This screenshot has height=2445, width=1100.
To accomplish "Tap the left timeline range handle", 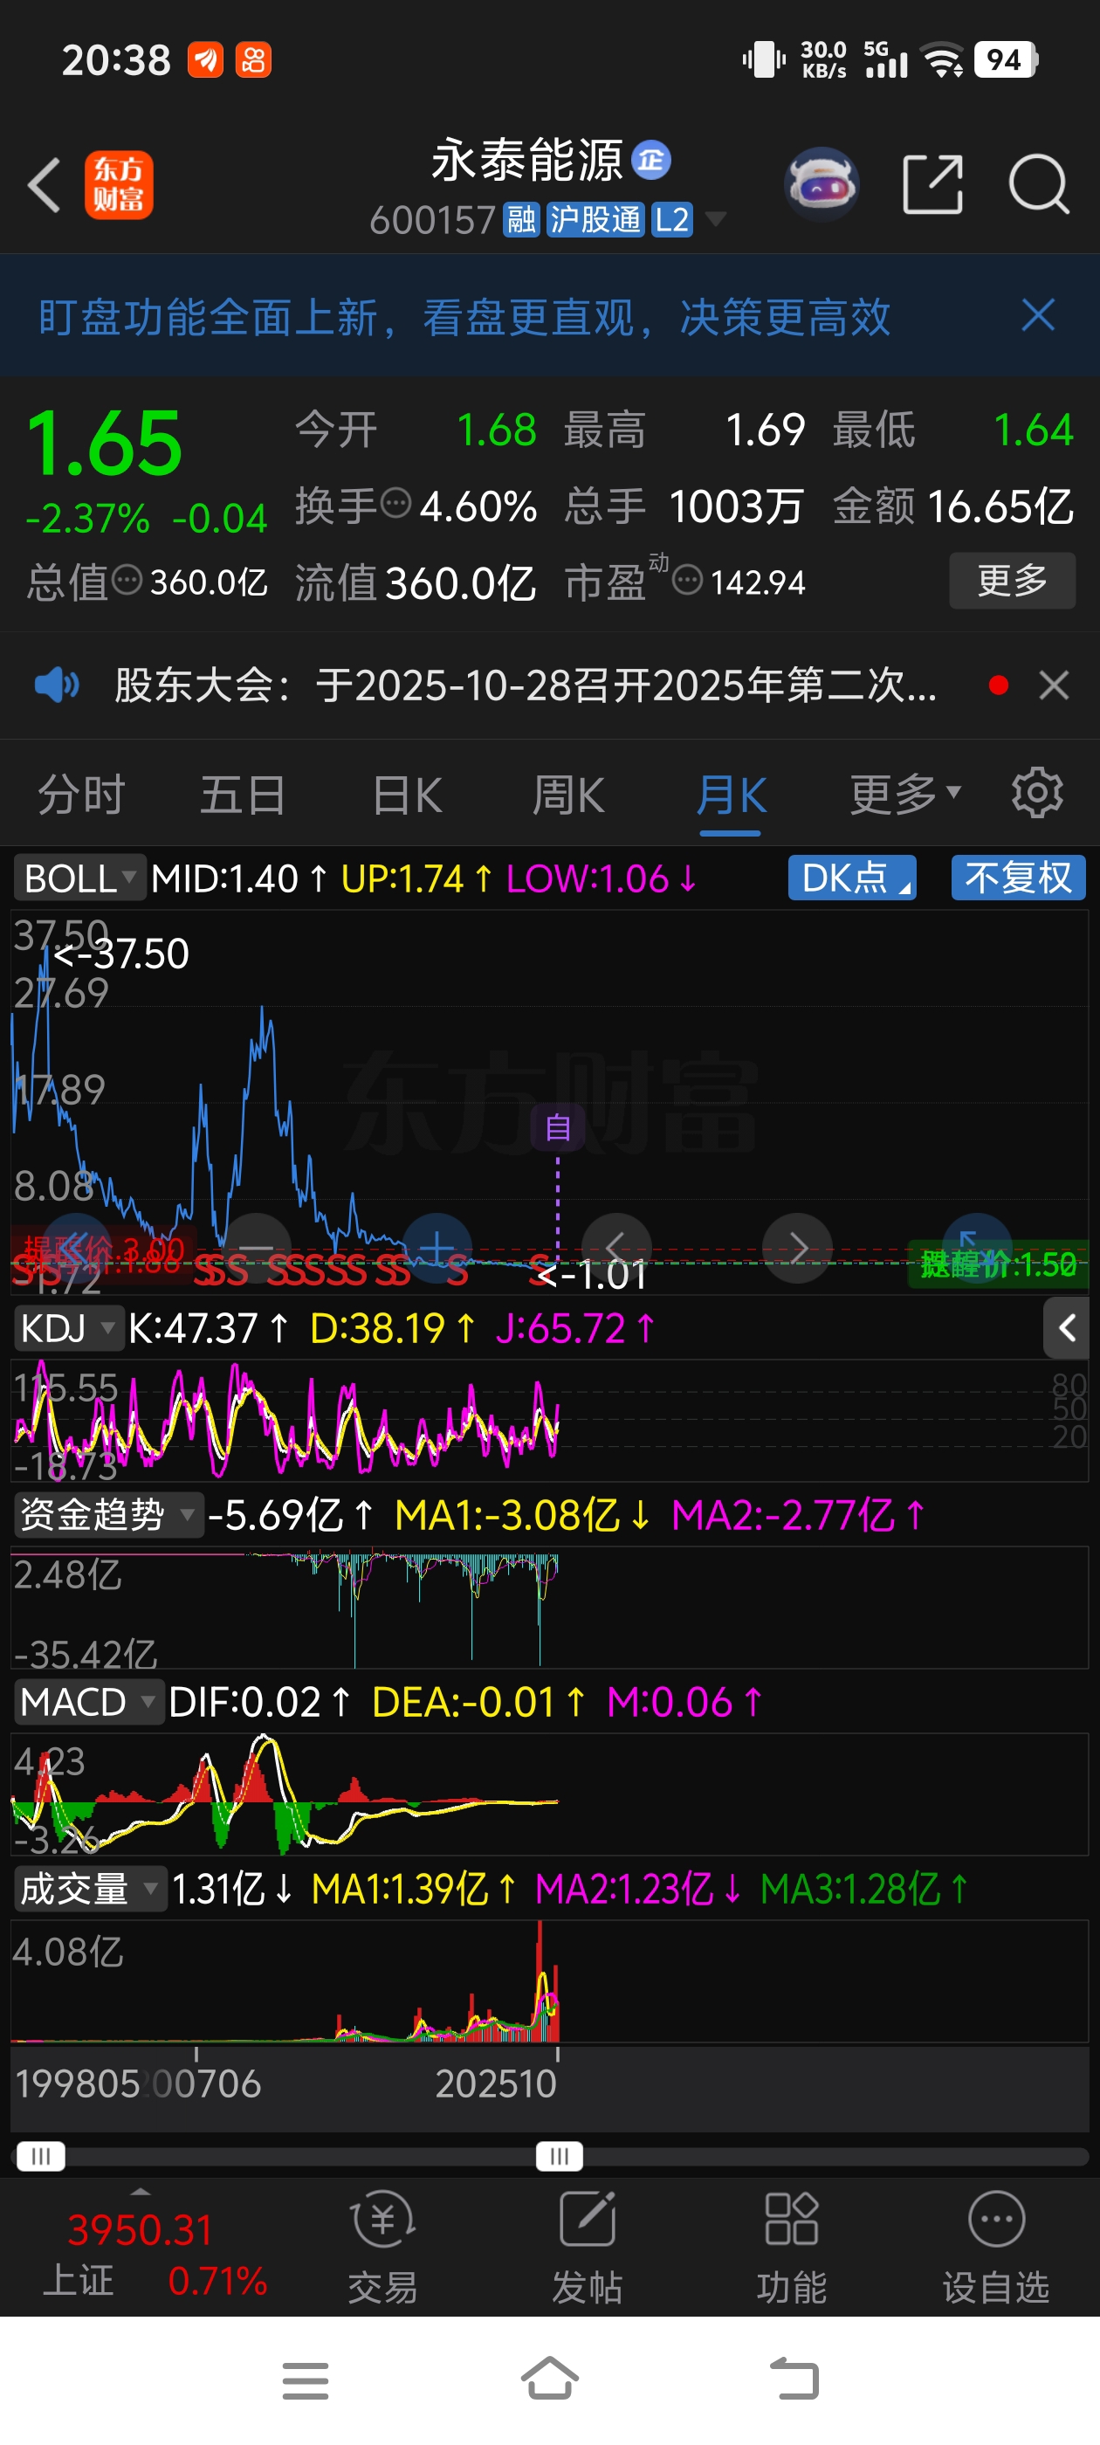I will (40, 2155).
